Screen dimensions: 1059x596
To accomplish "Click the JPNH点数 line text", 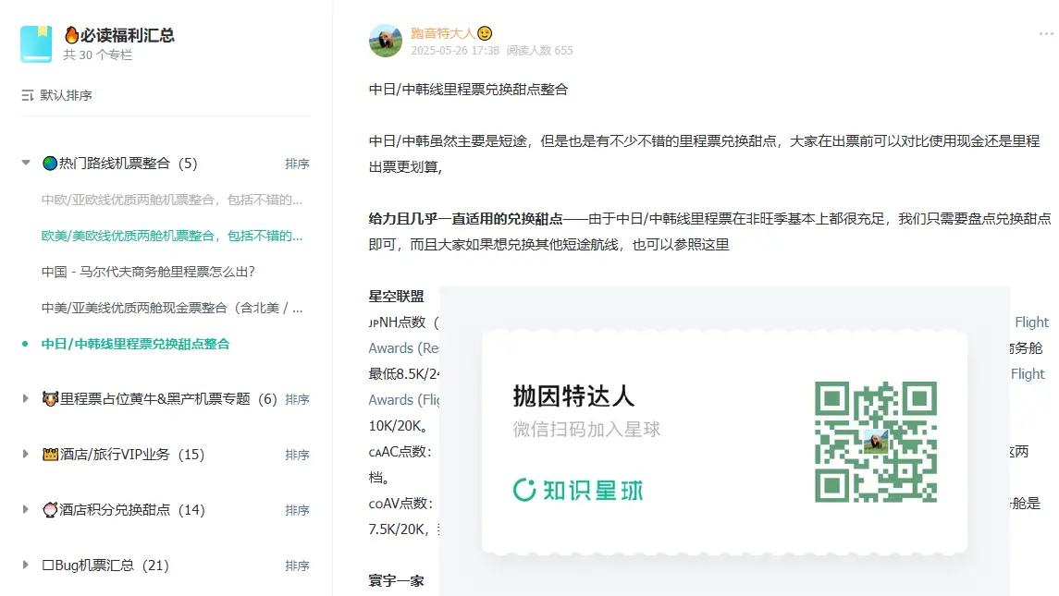I will pos(403,322).
